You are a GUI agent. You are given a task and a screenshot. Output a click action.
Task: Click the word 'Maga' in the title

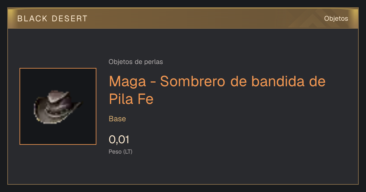[127, 81]
